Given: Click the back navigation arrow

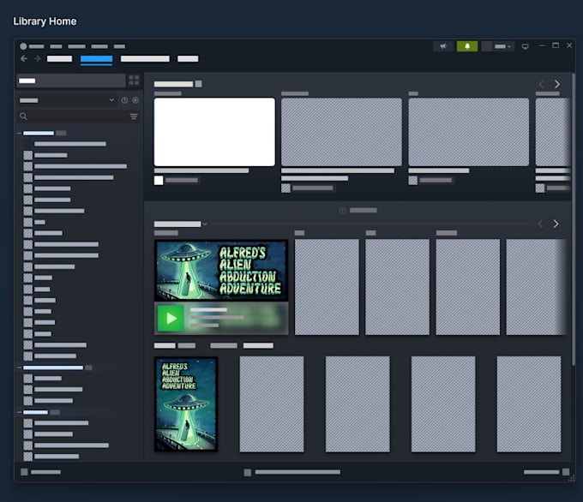Looking at the screenshot, I should click(24, 59).
